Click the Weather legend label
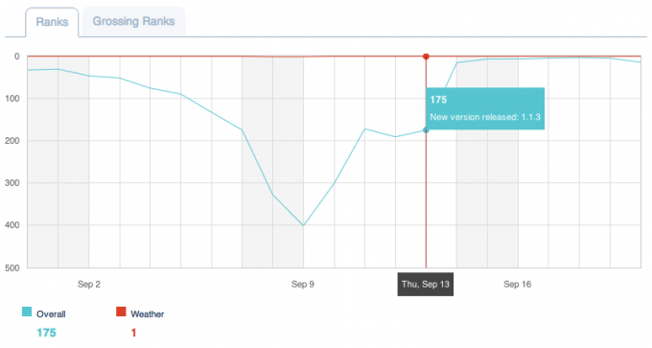Screen dimensions: 652x348 point(148,313)
